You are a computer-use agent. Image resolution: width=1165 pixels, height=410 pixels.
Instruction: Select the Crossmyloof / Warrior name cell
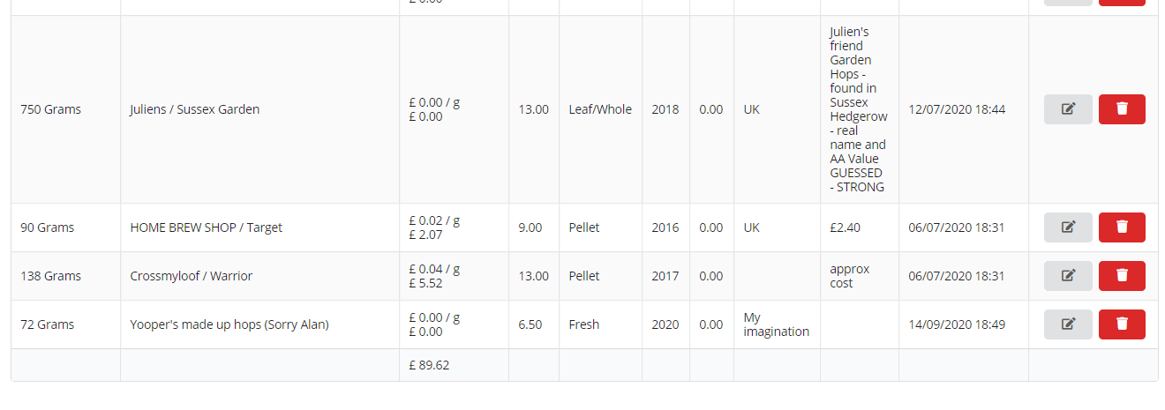(259, 276)
